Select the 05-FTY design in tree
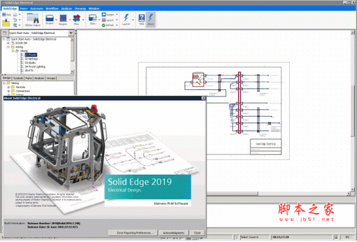 29,71
